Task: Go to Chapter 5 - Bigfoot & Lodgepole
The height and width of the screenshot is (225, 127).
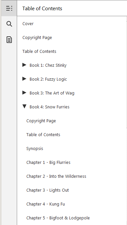Action: [58, 218]
